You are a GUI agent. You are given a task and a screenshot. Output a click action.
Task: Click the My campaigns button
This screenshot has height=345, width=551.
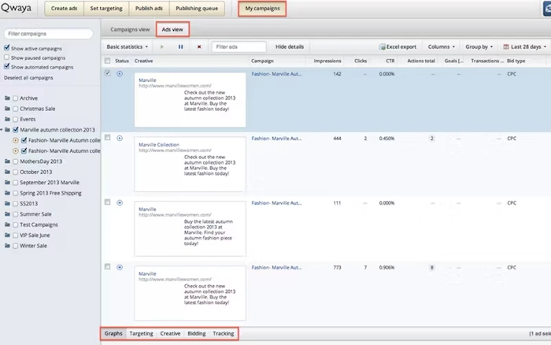click(262, 9)
